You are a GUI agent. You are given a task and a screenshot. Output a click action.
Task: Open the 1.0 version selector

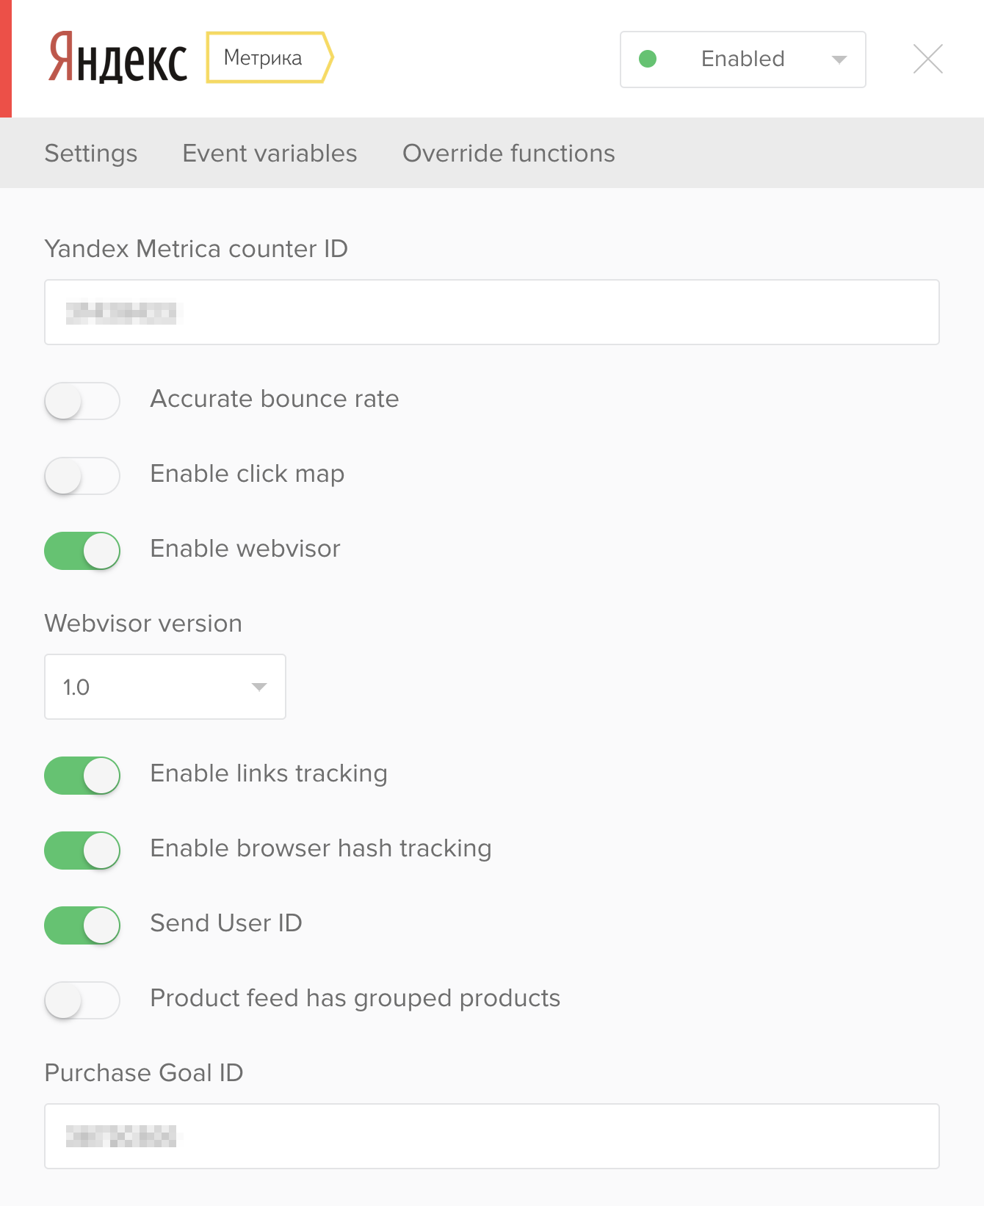[165, 687]
